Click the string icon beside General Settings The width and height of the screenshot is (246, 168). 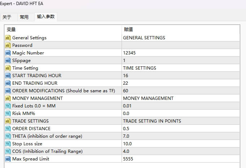pos(8,38)
